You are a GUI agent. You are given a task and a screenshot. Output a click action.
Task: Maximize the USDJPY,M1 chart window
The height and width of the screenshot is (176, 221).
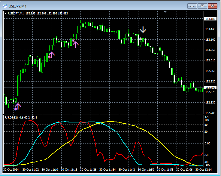pyautogui.click(x=202, y=6)
